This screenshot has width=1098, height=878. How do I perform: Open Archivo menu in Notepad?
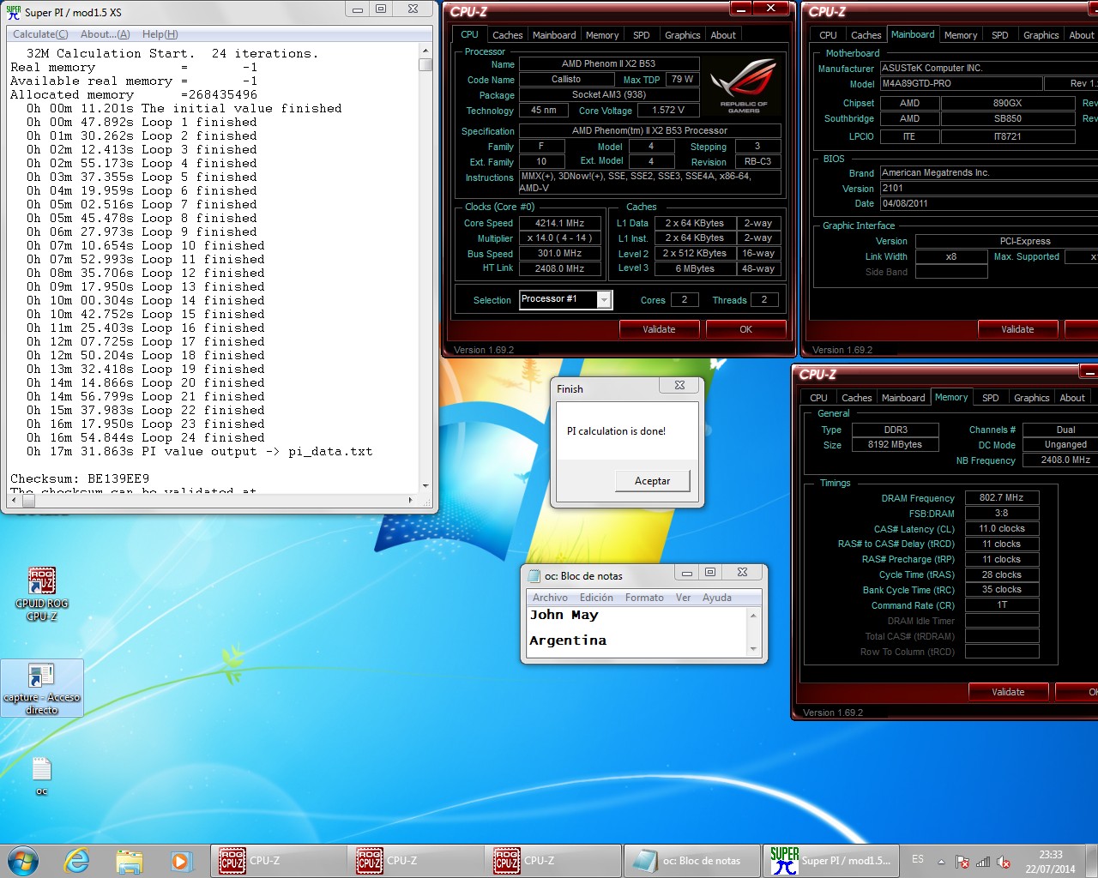(550, 598)
